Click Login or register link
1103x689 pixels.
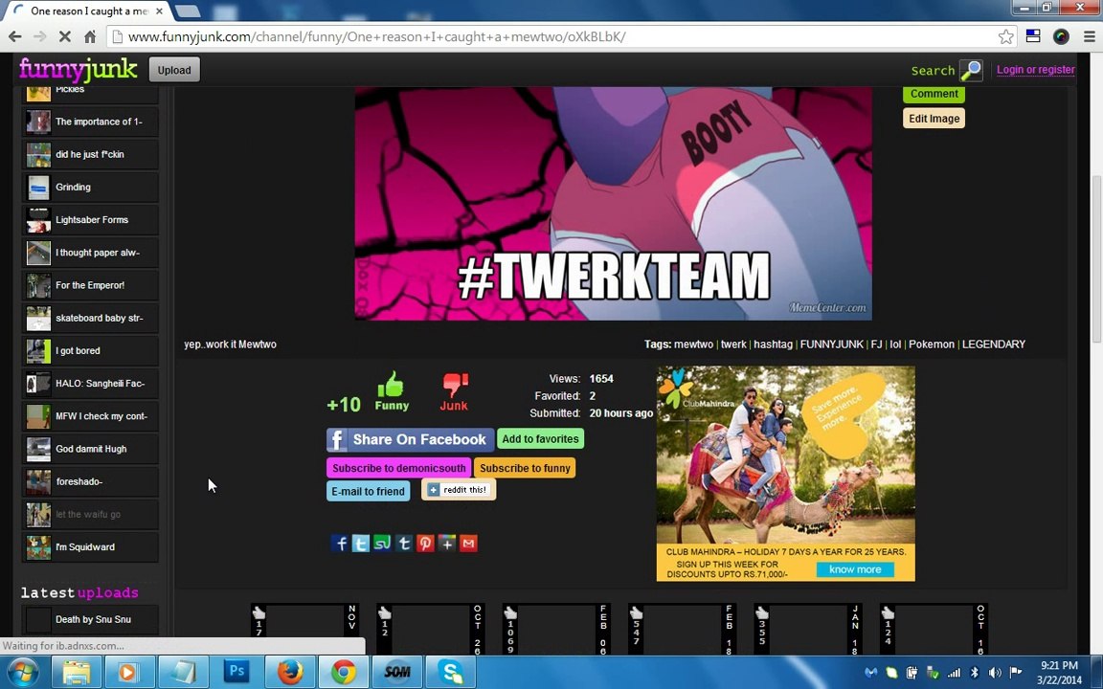click(1035, 70)
